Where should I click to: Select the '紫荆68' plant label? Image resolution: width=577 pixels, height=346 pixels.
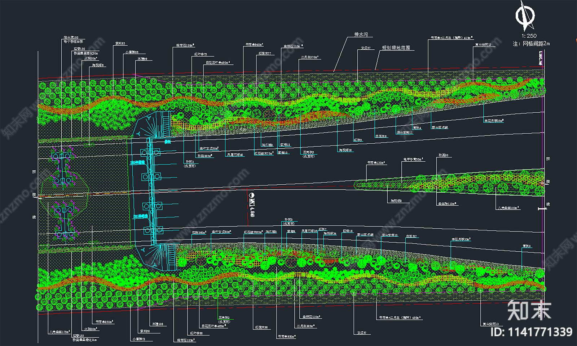145,331
